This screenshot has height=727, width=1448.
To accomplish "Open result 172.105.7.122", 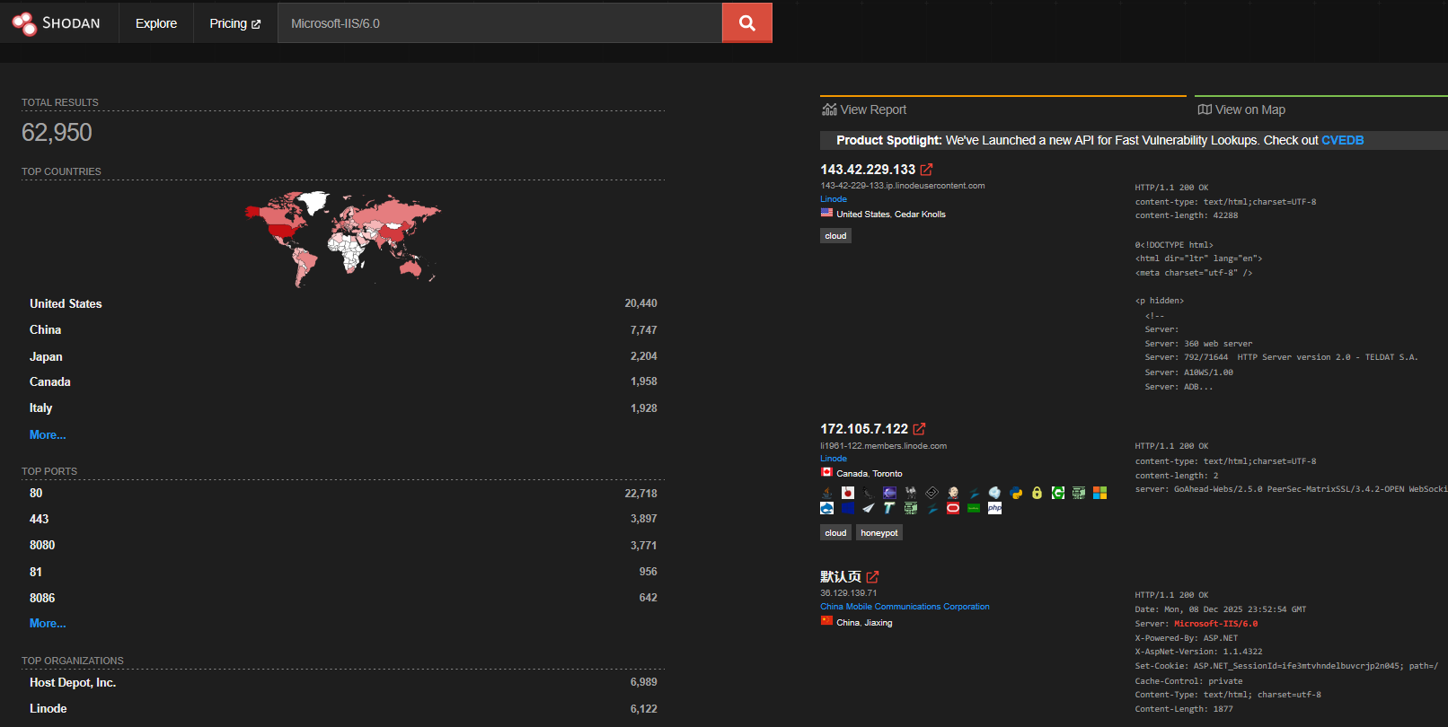I will tap(864, 429).
